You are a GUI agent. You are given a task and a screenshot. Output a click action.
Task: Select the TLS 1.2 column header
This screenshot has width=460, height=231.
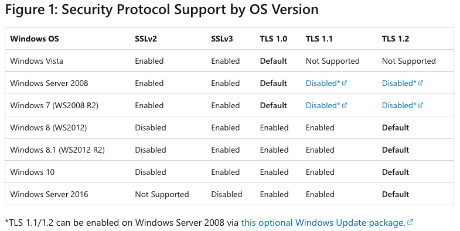pyautogui.click(x=396, y=39)
